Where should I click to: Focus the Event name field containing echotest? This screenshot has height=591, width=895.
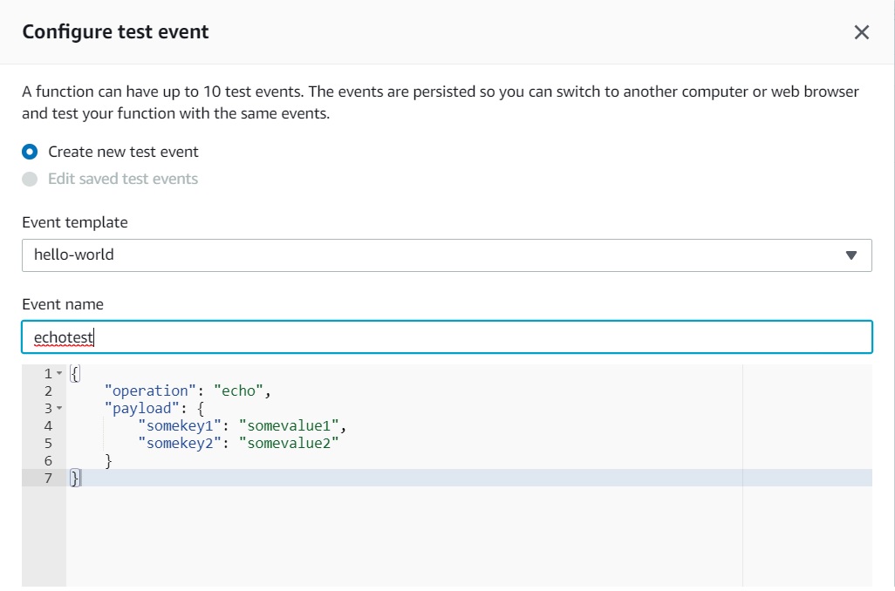pos(447,337)
